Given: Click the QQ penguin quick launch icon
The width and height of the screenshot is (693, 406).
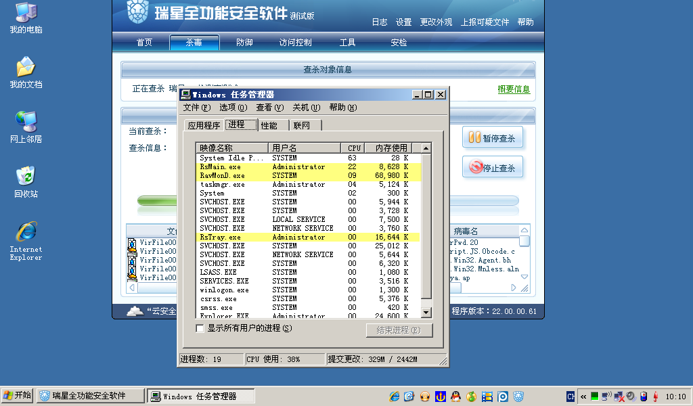Looking at the screenshot, I should coord(455,397).
